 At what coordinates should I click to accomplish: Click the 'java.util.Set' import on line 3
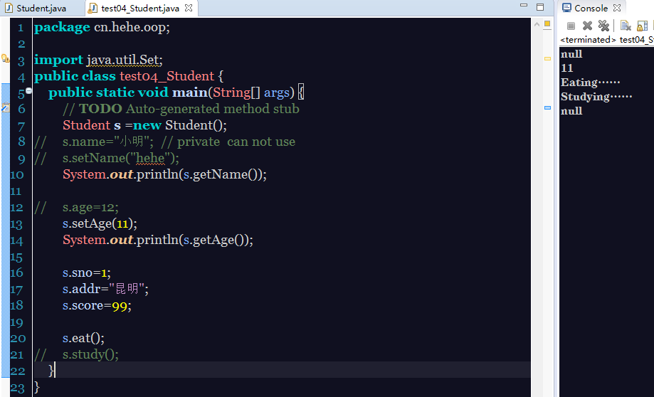pos(123,60)
